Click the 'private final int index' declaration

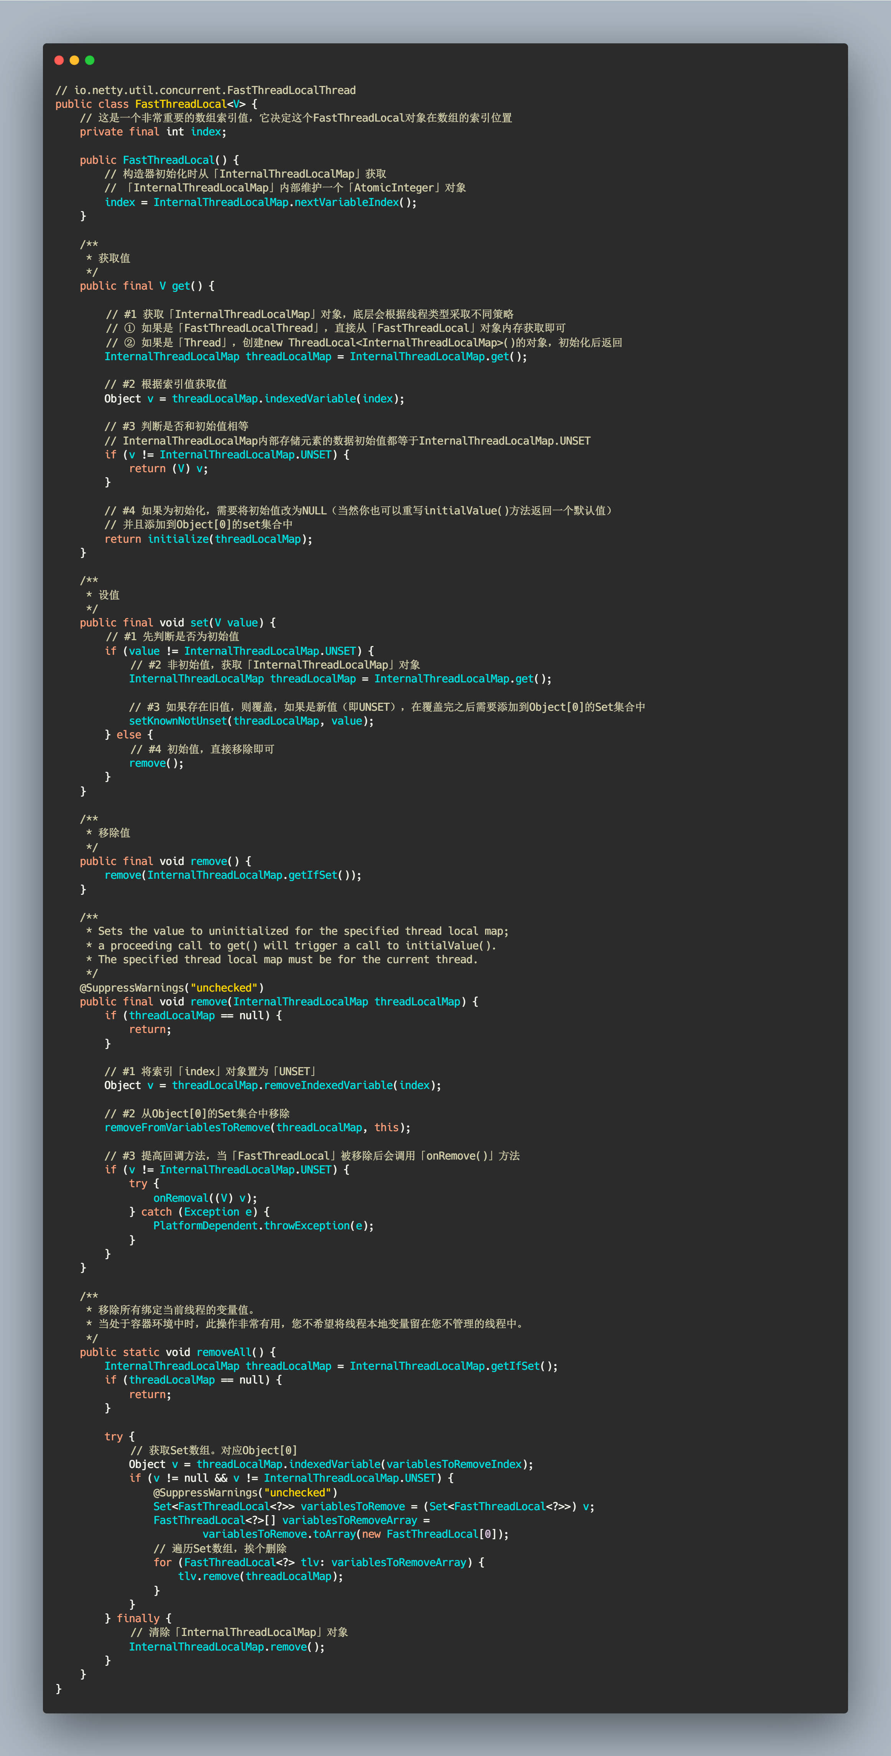click(x=153, y=132)
